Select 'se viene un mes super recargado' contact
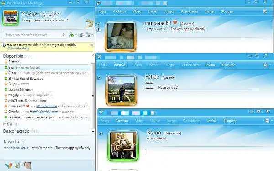 [45, 117]
